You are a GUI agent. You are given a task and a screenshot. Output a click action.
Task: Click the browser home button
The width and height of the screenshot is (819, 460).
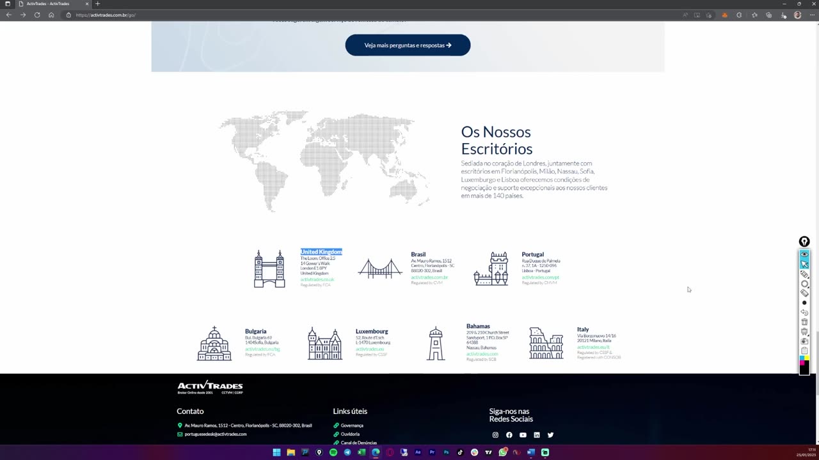[51, 15]
